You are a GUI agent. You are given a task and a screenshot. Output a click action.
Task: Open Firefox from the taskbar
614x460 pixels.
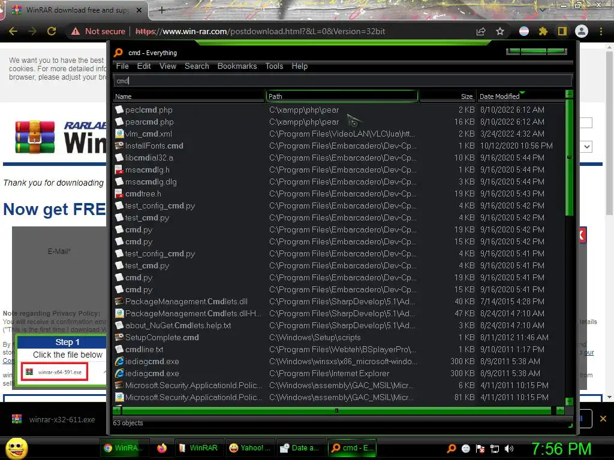point(162,448)
